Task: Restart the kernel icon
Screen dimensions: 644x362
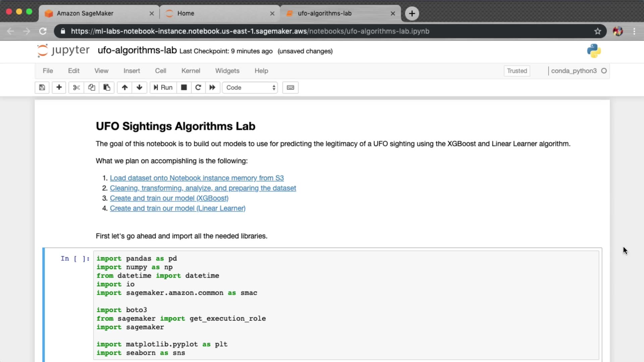Action: [x=198, y=87]
